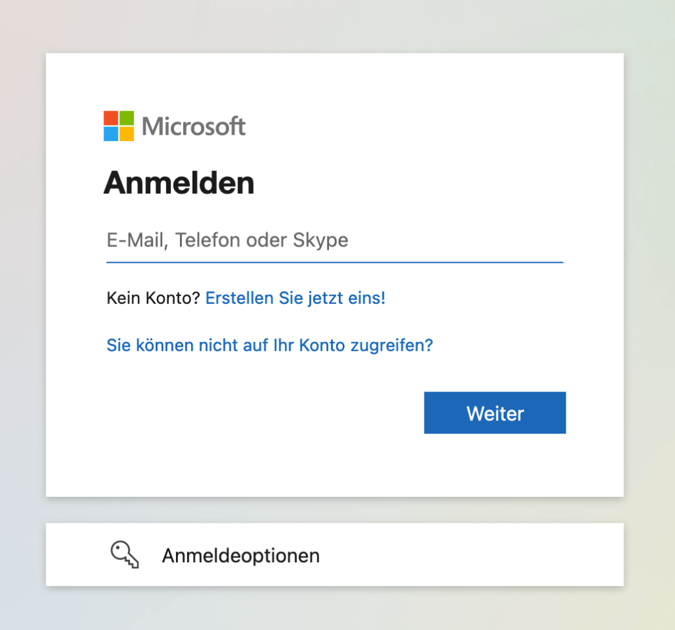Click the key icon beside Anmeldeoptionen

[124, 554]
